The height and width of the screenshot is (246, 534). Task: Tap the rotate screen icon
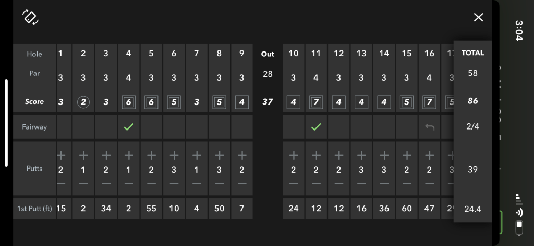[x=30, y=17]
